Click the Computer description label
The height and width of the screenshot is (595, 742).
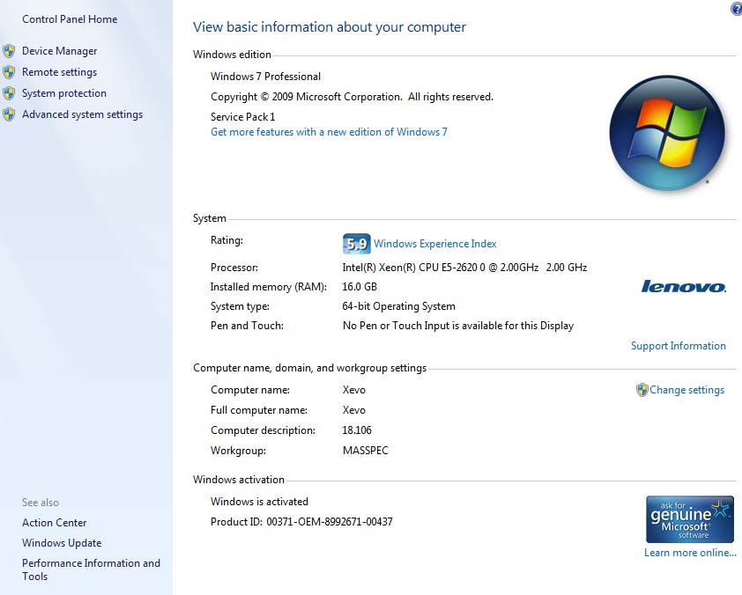263,430
